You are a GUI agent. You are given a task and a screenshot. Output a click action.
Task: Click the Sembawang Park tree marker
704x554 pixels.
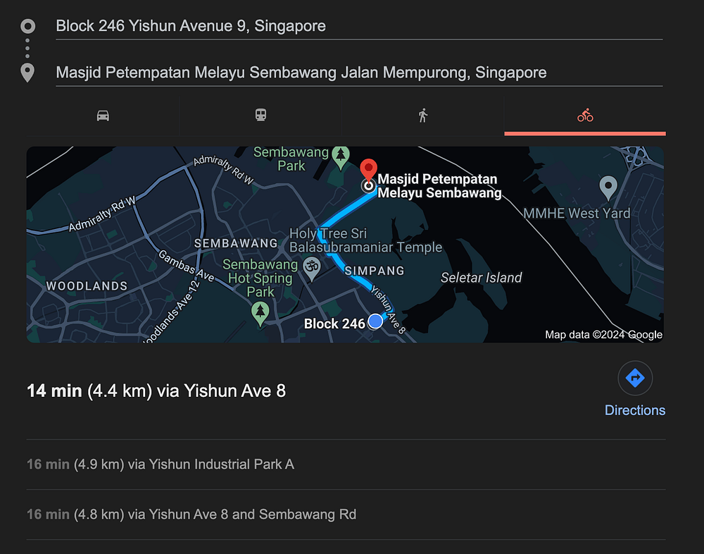pos(341,157)
